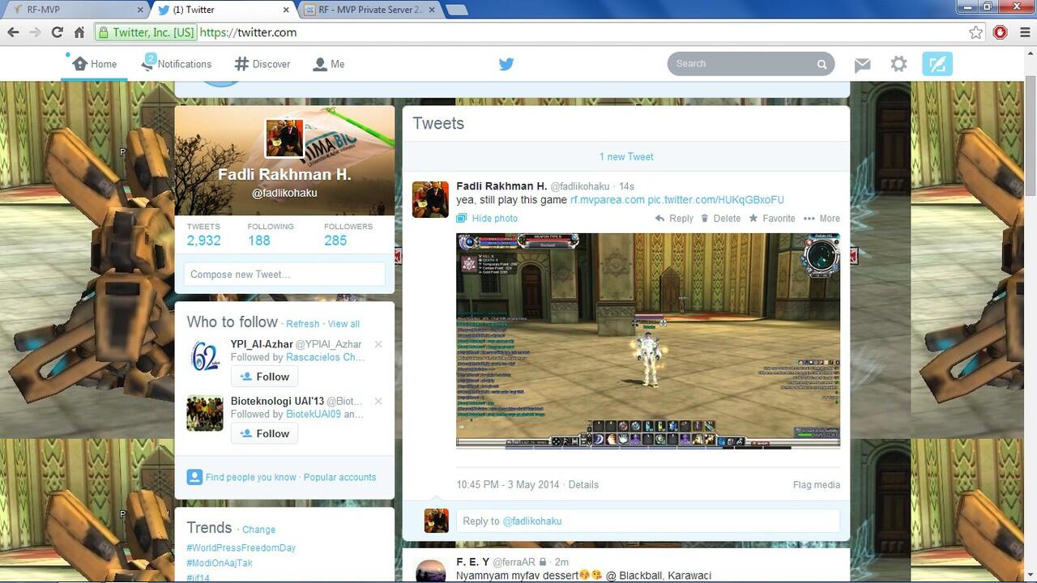1037x583 pixels.
Task: Switch to RF - MVP Private Server tab
Action: (370, 10)
